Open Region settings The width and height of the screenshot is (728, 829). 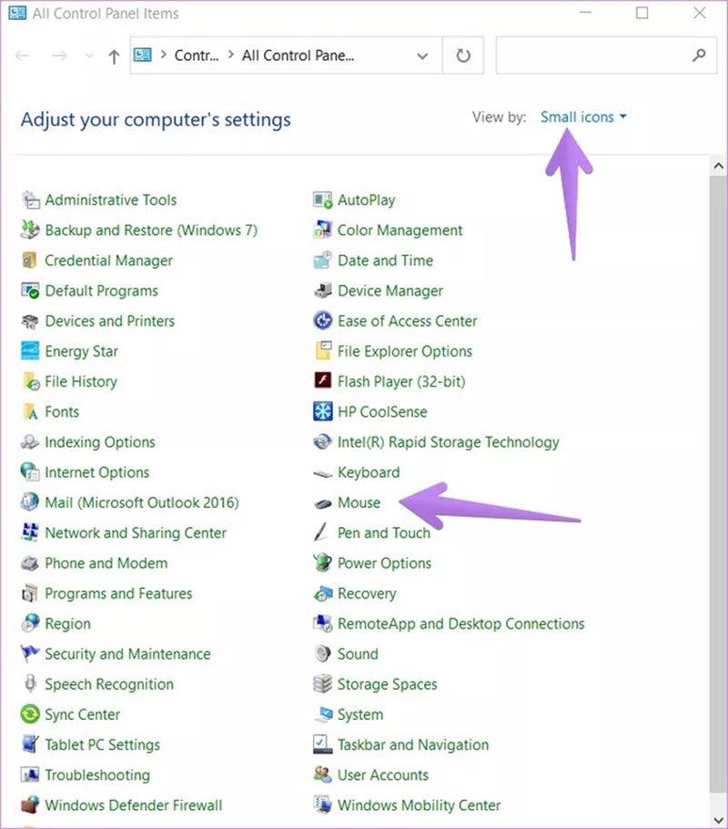67,624
